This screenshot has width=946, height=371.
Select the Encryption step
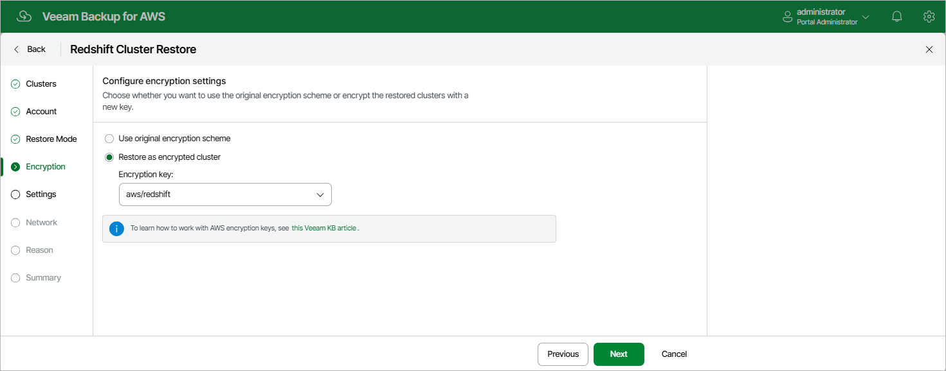point(46,167)
